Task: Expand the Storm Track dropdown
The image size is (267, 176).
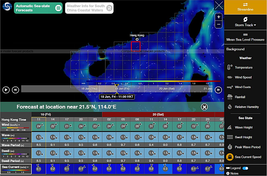Action: [x=245, y=22]
